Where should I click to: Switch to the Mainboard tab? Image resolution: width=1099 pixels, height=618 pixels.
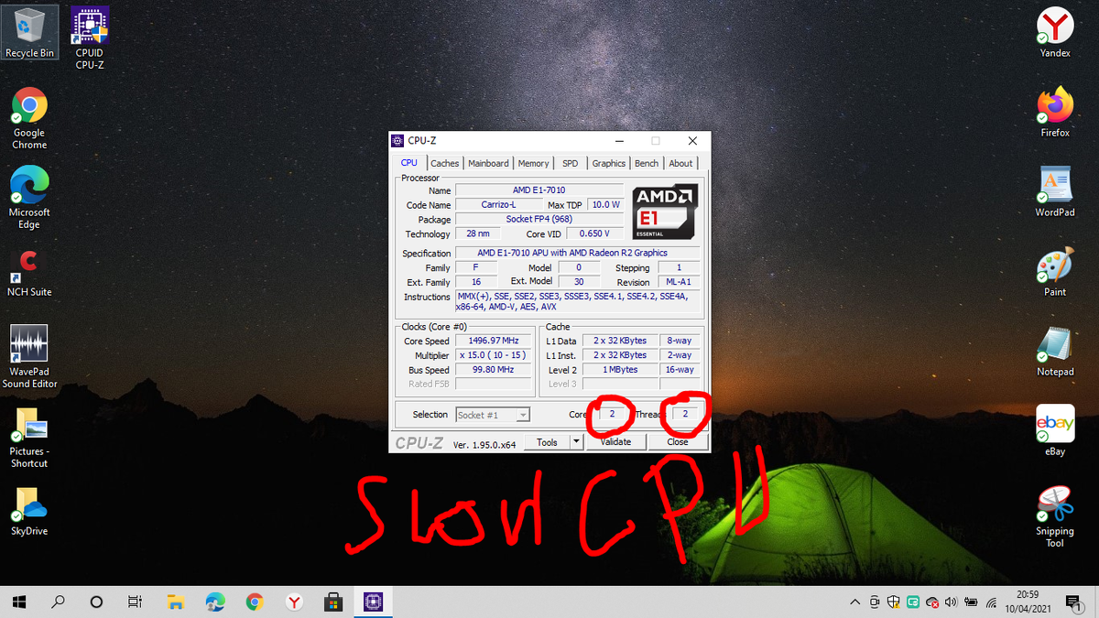point(488,163)
